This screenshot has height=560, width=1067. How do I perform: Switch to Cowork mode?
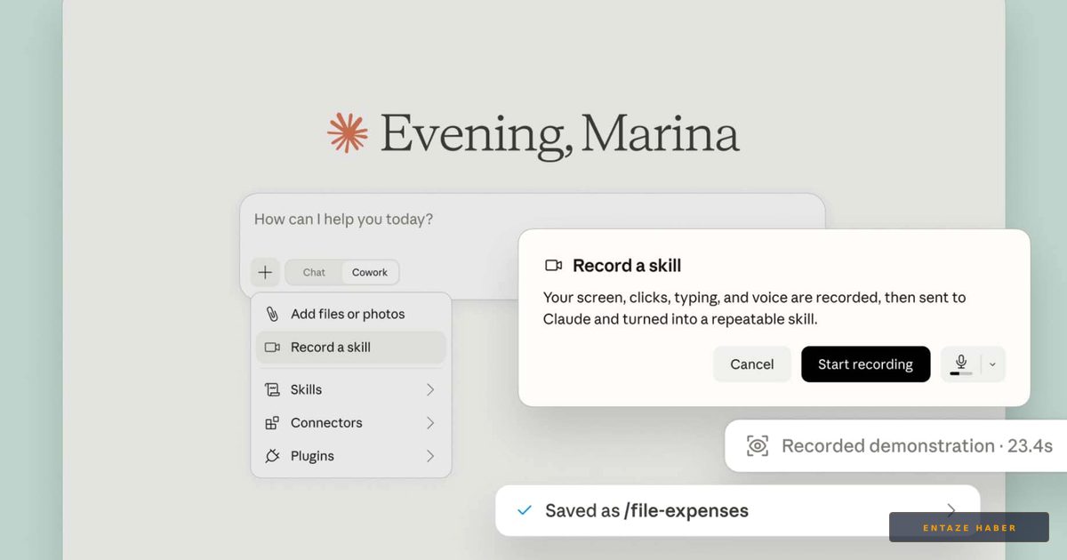pyautogui.click(x=370, y=273)
